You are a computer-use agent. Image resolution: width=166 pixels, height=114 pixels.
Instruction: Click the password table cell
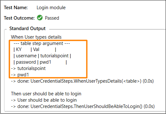(26, 62)
